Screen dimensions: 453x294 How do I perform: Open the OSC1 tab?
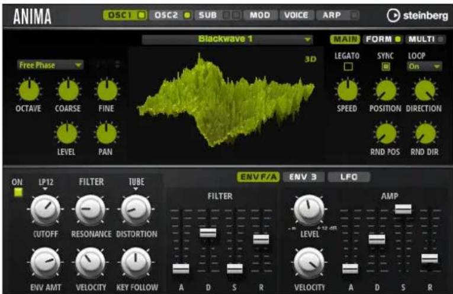(125, 15)
